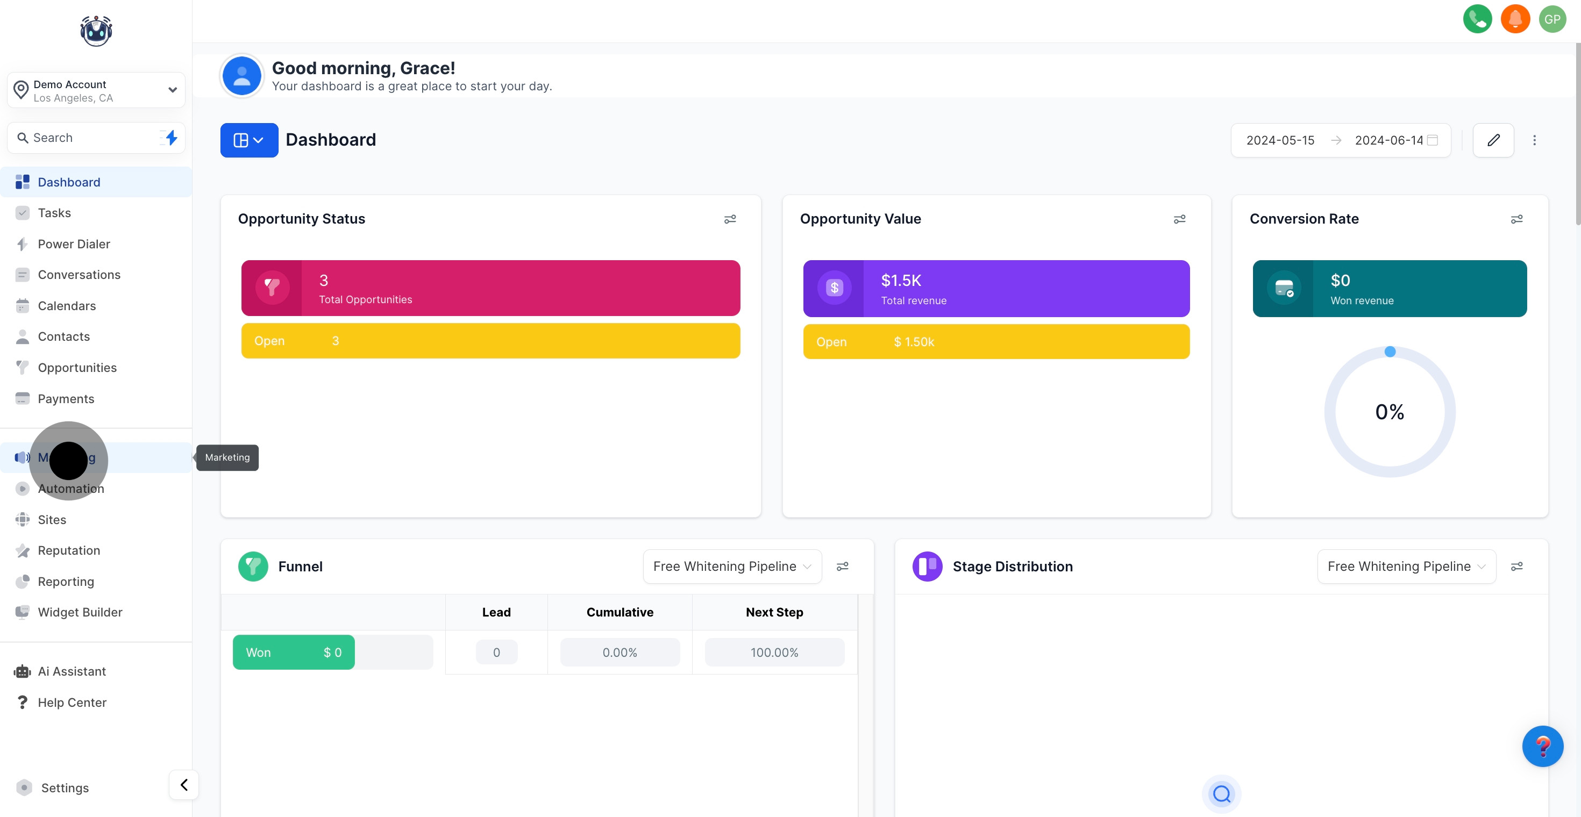Open Stage Distribution pipeline dropdown
The image size is (1581, 817).
coord(1406,566)
